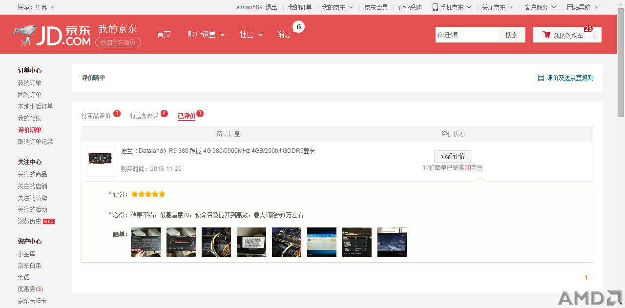The width and height of the screenshot is (625, 308).
Task: Open the third review photo thumbnail
Action: click(x=216, y=242)
